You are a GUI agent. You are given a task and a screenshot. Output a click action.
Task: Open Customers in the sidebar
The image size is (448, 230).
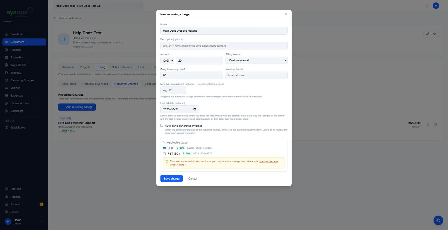[x=24, y=42]
